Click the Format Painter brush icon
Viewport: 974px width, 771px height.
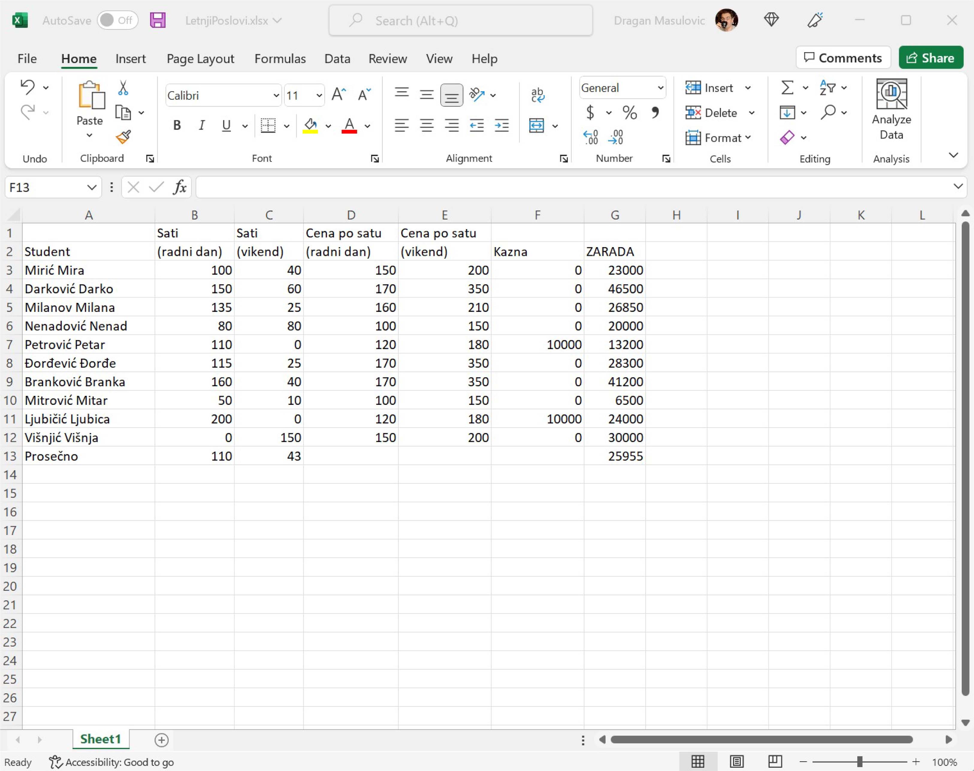click(x=123, y=137)
